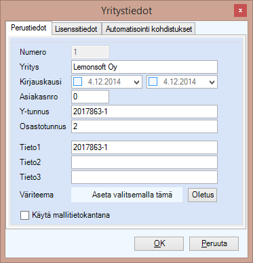Viewport: 253px width, 263px height.
Task: Click the Yritys field with Lemonsoft Oy
Action: 144,67
